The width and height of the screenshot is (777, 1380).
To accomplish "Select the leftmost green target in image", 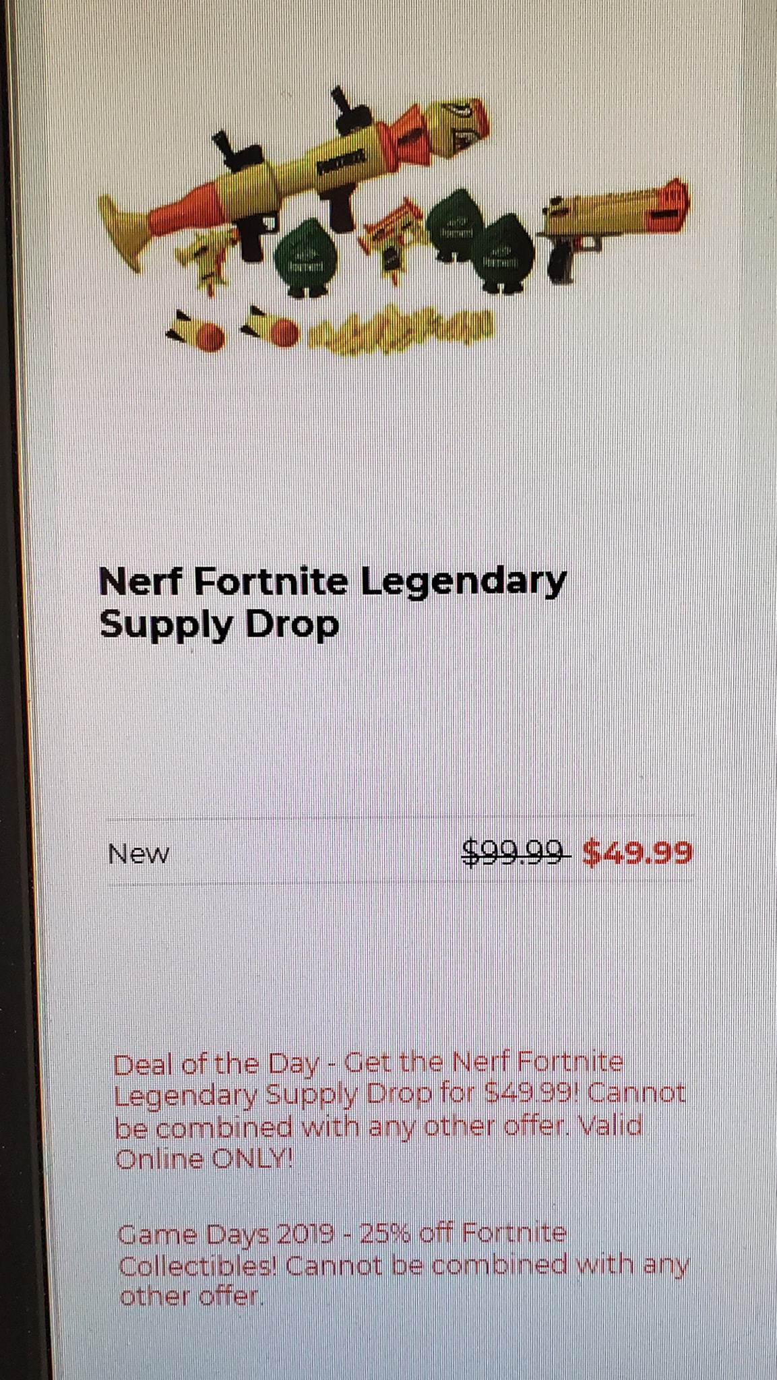I will tap(303, 257).
